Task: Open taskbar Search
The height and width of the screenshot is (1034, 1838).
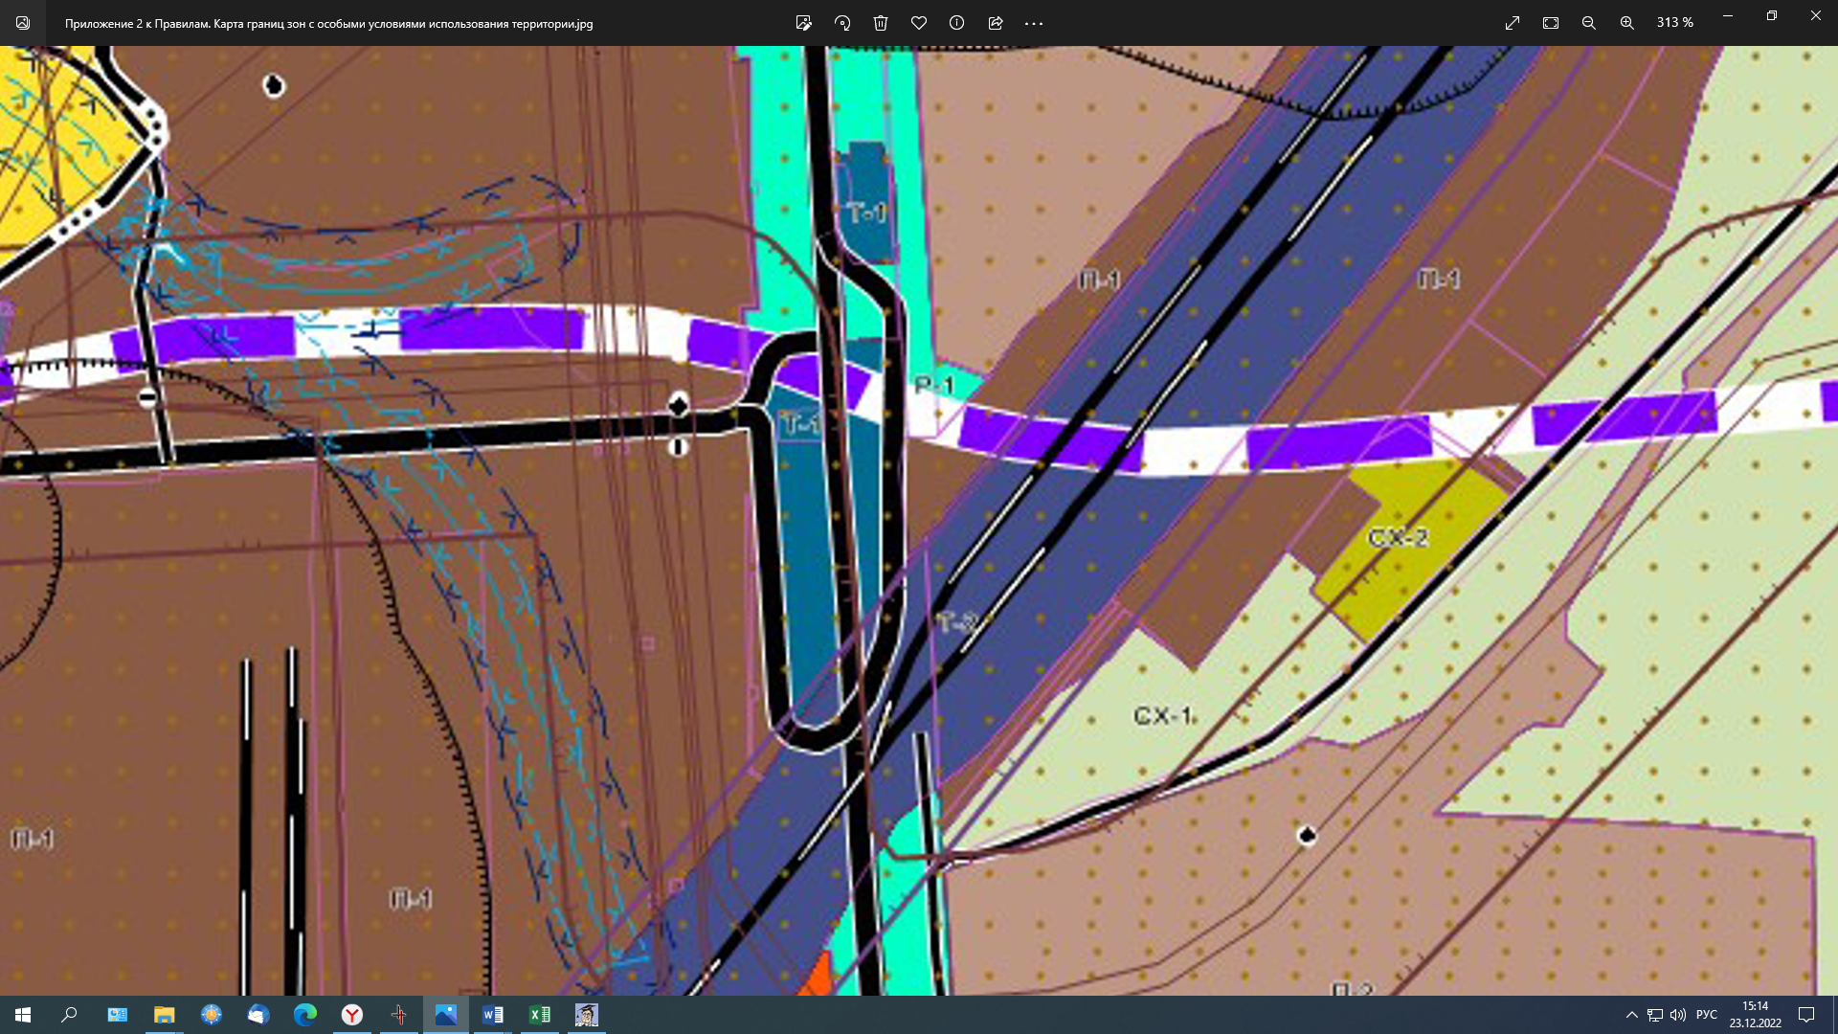Action: 69,1015
